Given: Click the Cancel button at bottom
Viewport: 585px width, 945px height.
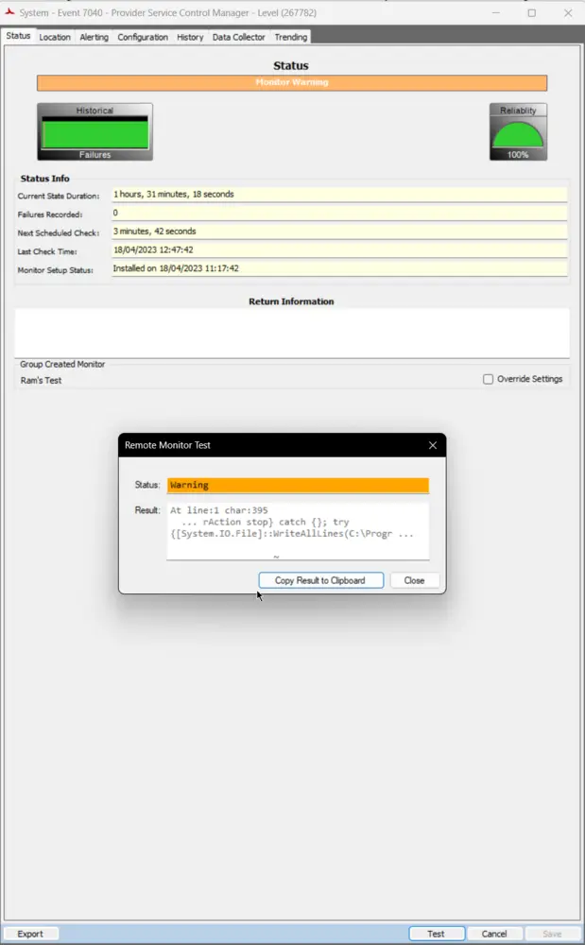Looking at the screenshot, I should [x=494, y=934].
